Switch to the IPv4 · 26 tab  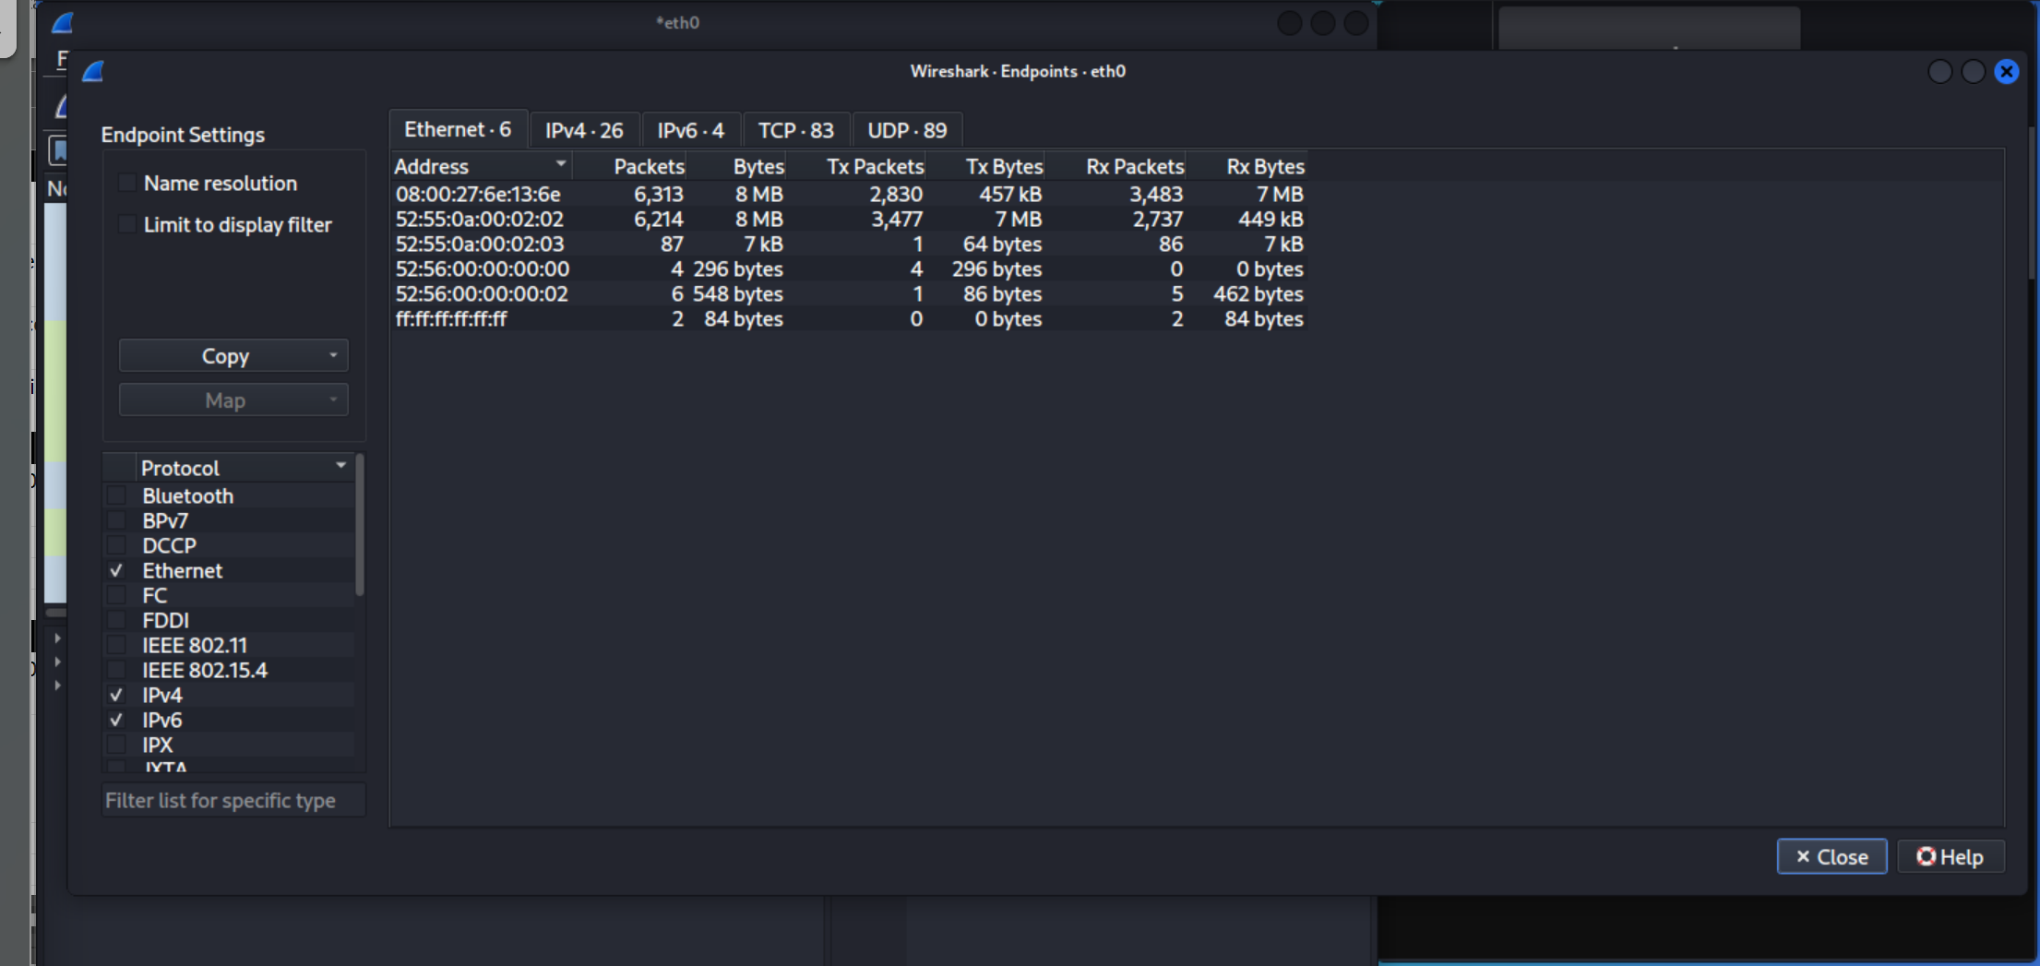tap(584, 130)
